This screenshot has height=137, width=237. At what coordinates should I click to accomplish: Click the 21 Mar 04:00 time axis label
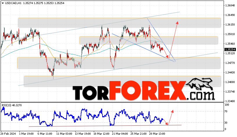[120, 134]
